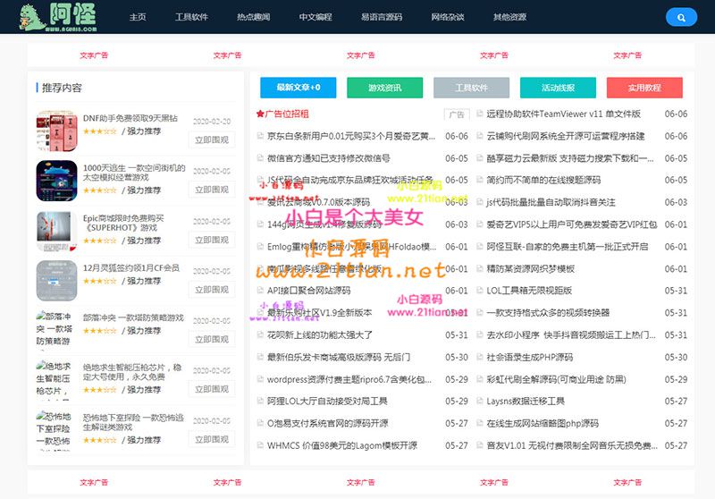715x499 pixels.
Task: Open the 中文编程 nav menu item
Action: (x=315, y=17)
